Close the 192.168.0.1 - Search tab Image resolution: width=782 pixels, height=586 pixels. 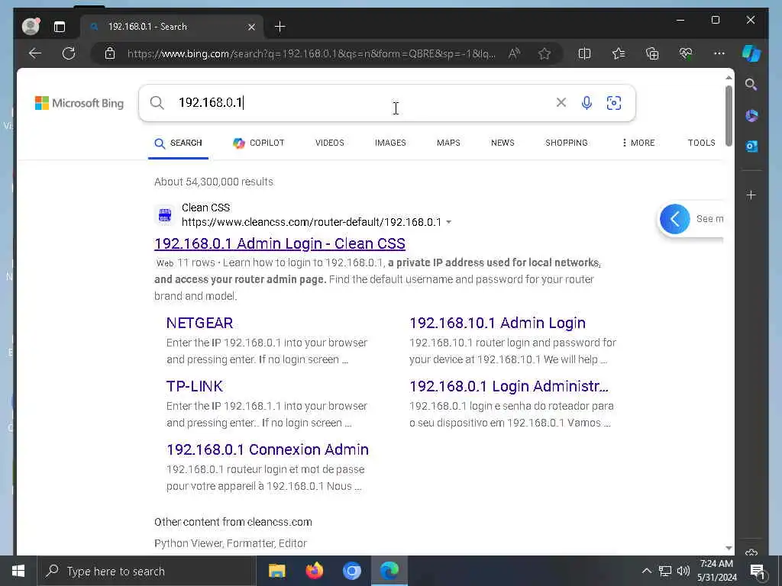(x=251, y=27)
